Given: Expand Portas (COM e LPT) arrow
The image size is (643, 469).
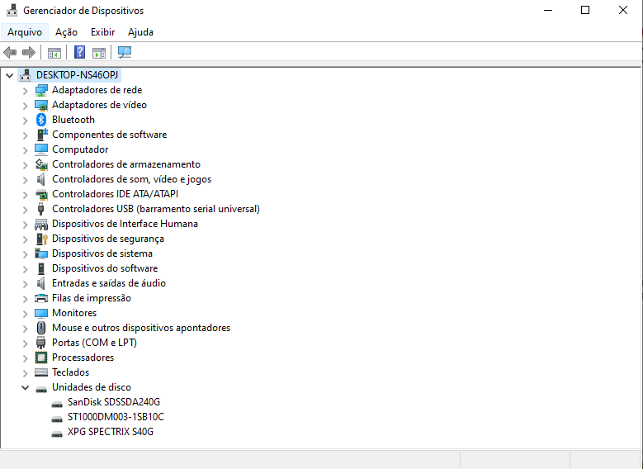Looking at the screenshot, I should click(25, 343).
